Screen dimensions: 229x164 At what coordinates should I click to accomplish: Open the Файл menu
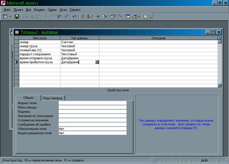coord(7,10)
